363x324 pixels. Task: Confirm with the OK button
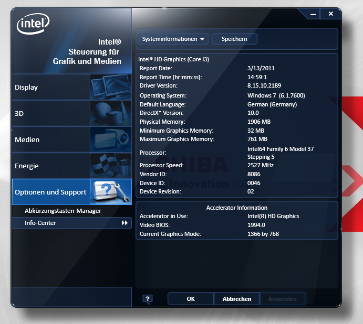coord(191,299)
